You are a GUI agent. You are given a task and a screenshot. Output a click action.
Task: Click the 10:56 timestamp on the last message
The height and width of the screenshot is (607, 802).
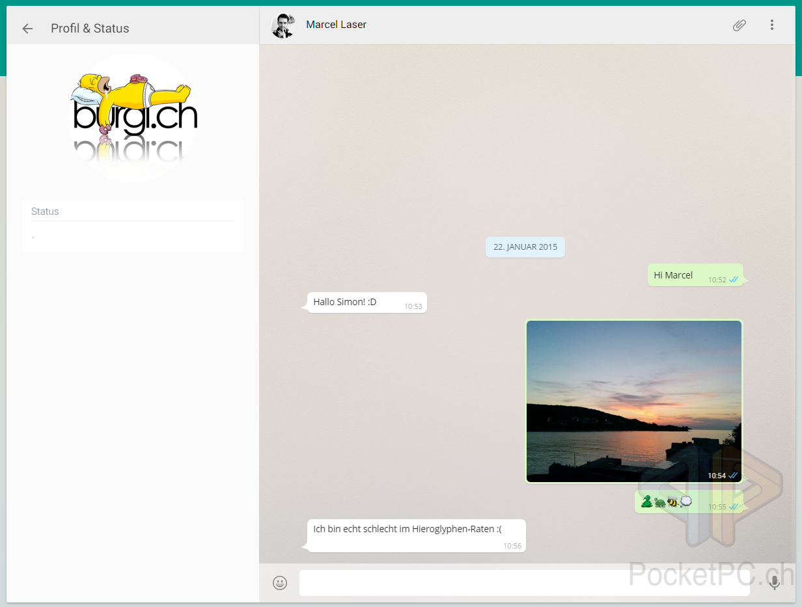512,546
